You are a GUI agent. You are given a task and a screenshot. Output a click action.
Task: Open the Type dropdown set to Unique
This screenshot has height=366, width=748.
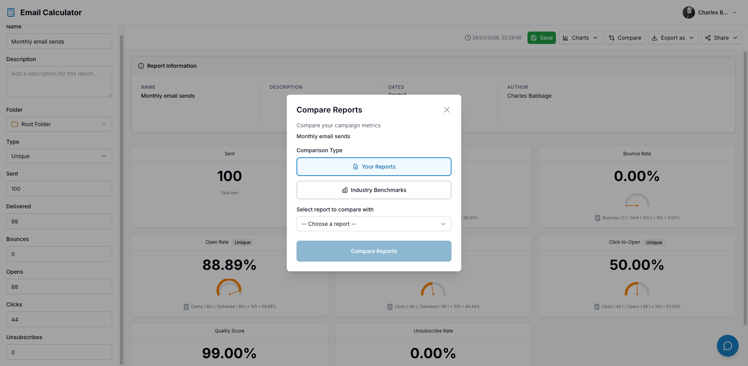[x=59, y=156]
